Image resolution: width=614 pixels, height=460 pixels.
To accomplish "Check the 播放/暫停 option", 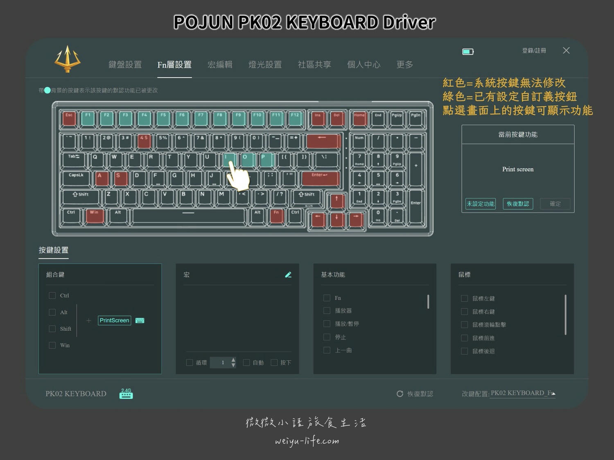I will (327, 323).
